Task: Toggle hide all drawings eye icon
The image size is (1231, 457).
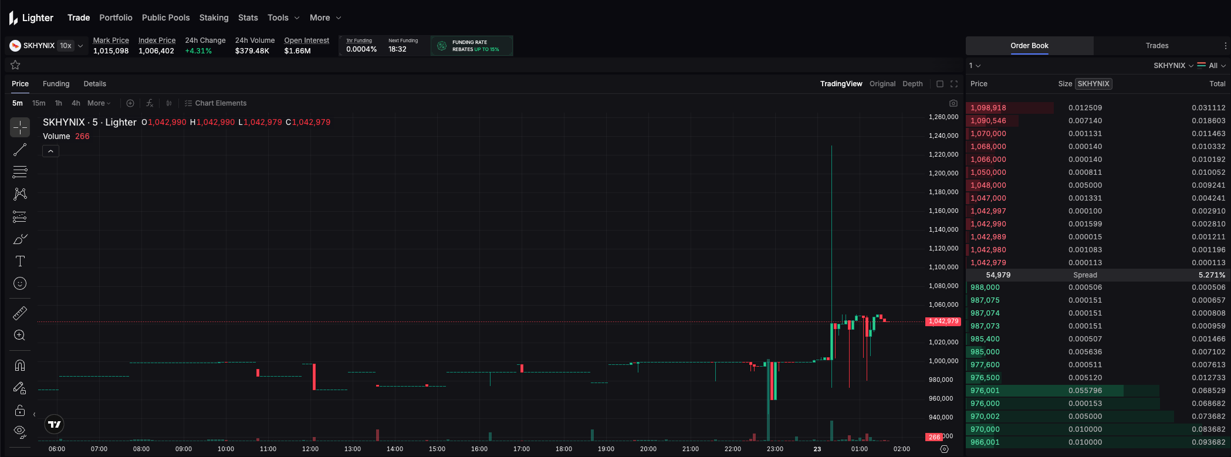Action: pyautogui.click(x=20, y=432)
